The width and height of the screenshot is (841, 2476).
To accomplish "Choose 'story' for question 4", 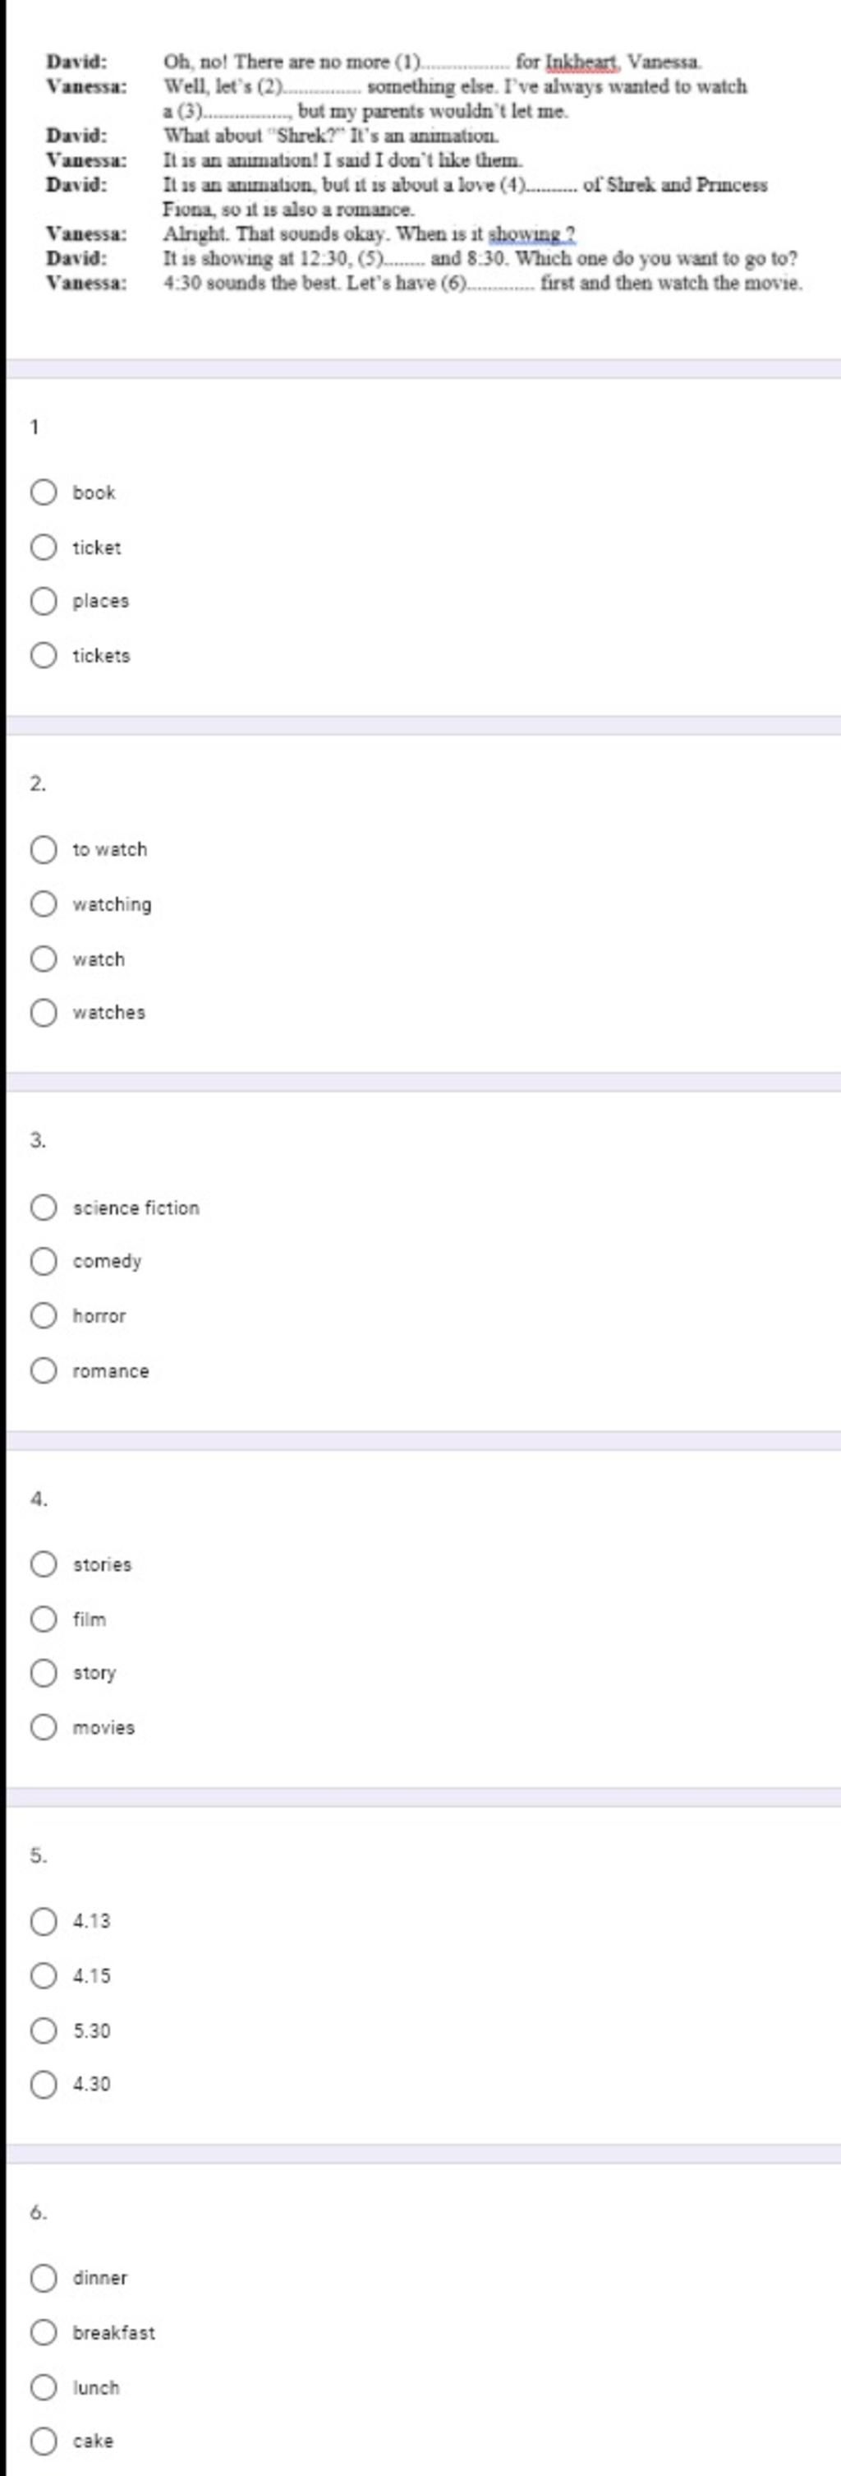I will (44, 1674).
